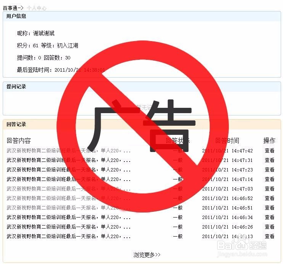View the answer posted at 14:47:03
The image size is (283, 264).
pyautogui.click(x=270, y=189)
